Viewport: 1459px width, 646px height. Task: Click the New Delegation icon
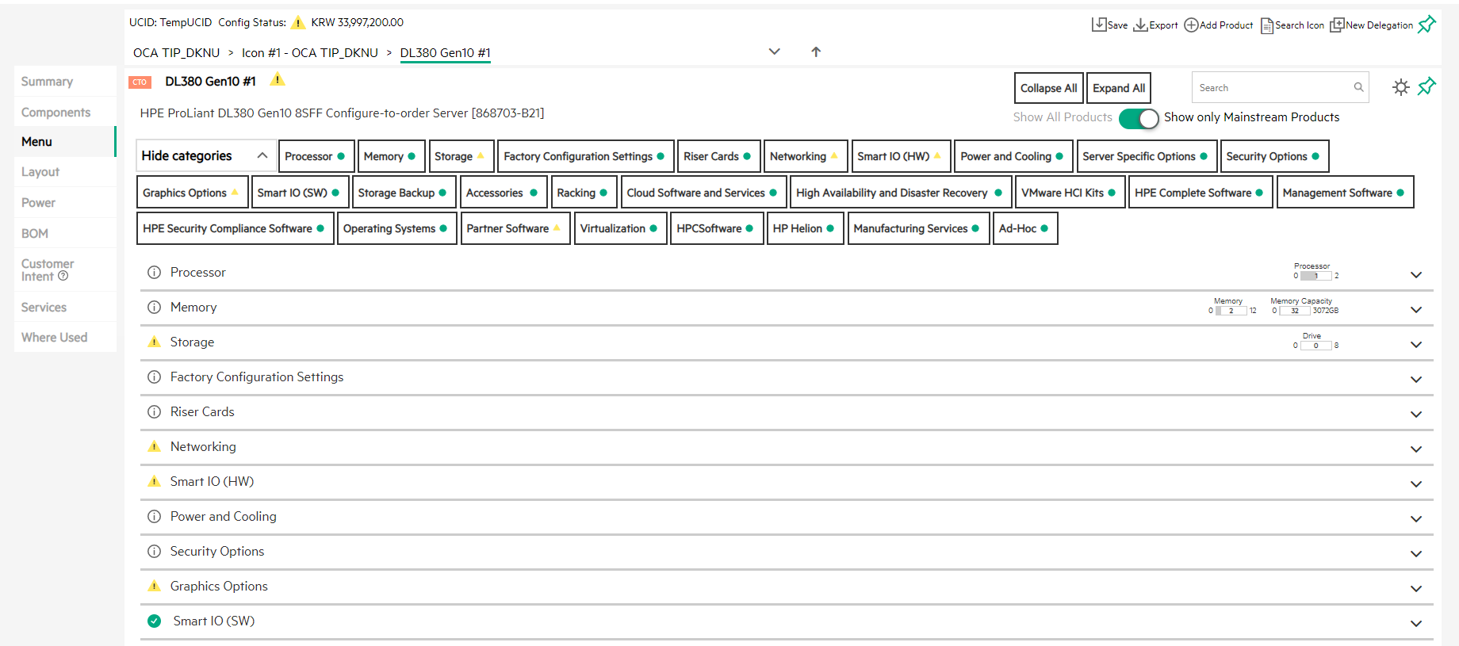tap(1337, 25)
